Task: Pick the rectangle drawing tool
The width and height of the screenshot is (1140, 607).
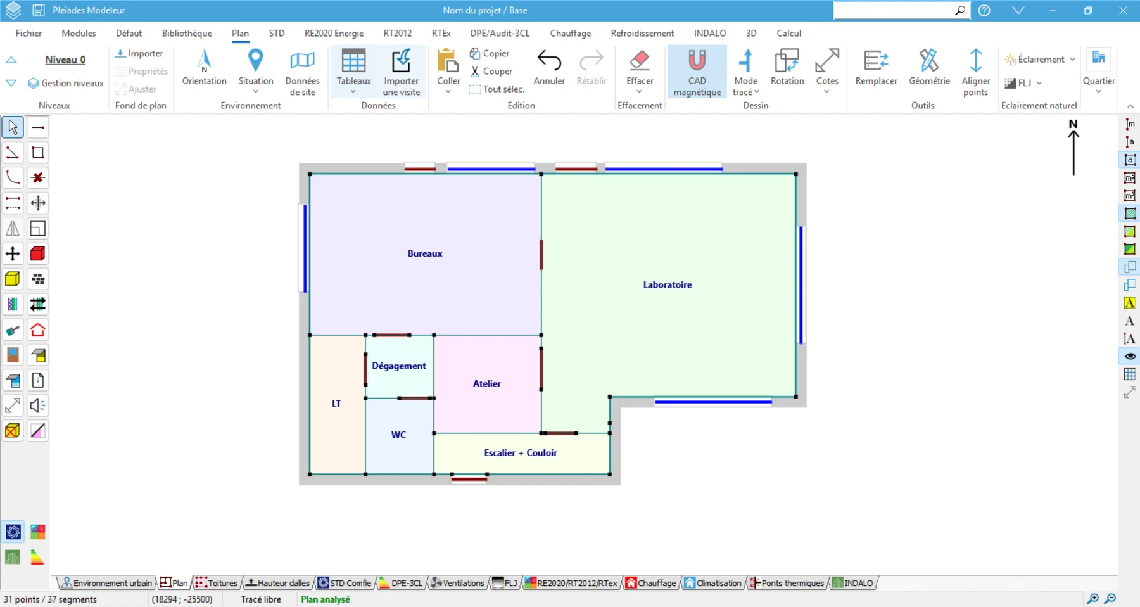Action: coord(38,153)
